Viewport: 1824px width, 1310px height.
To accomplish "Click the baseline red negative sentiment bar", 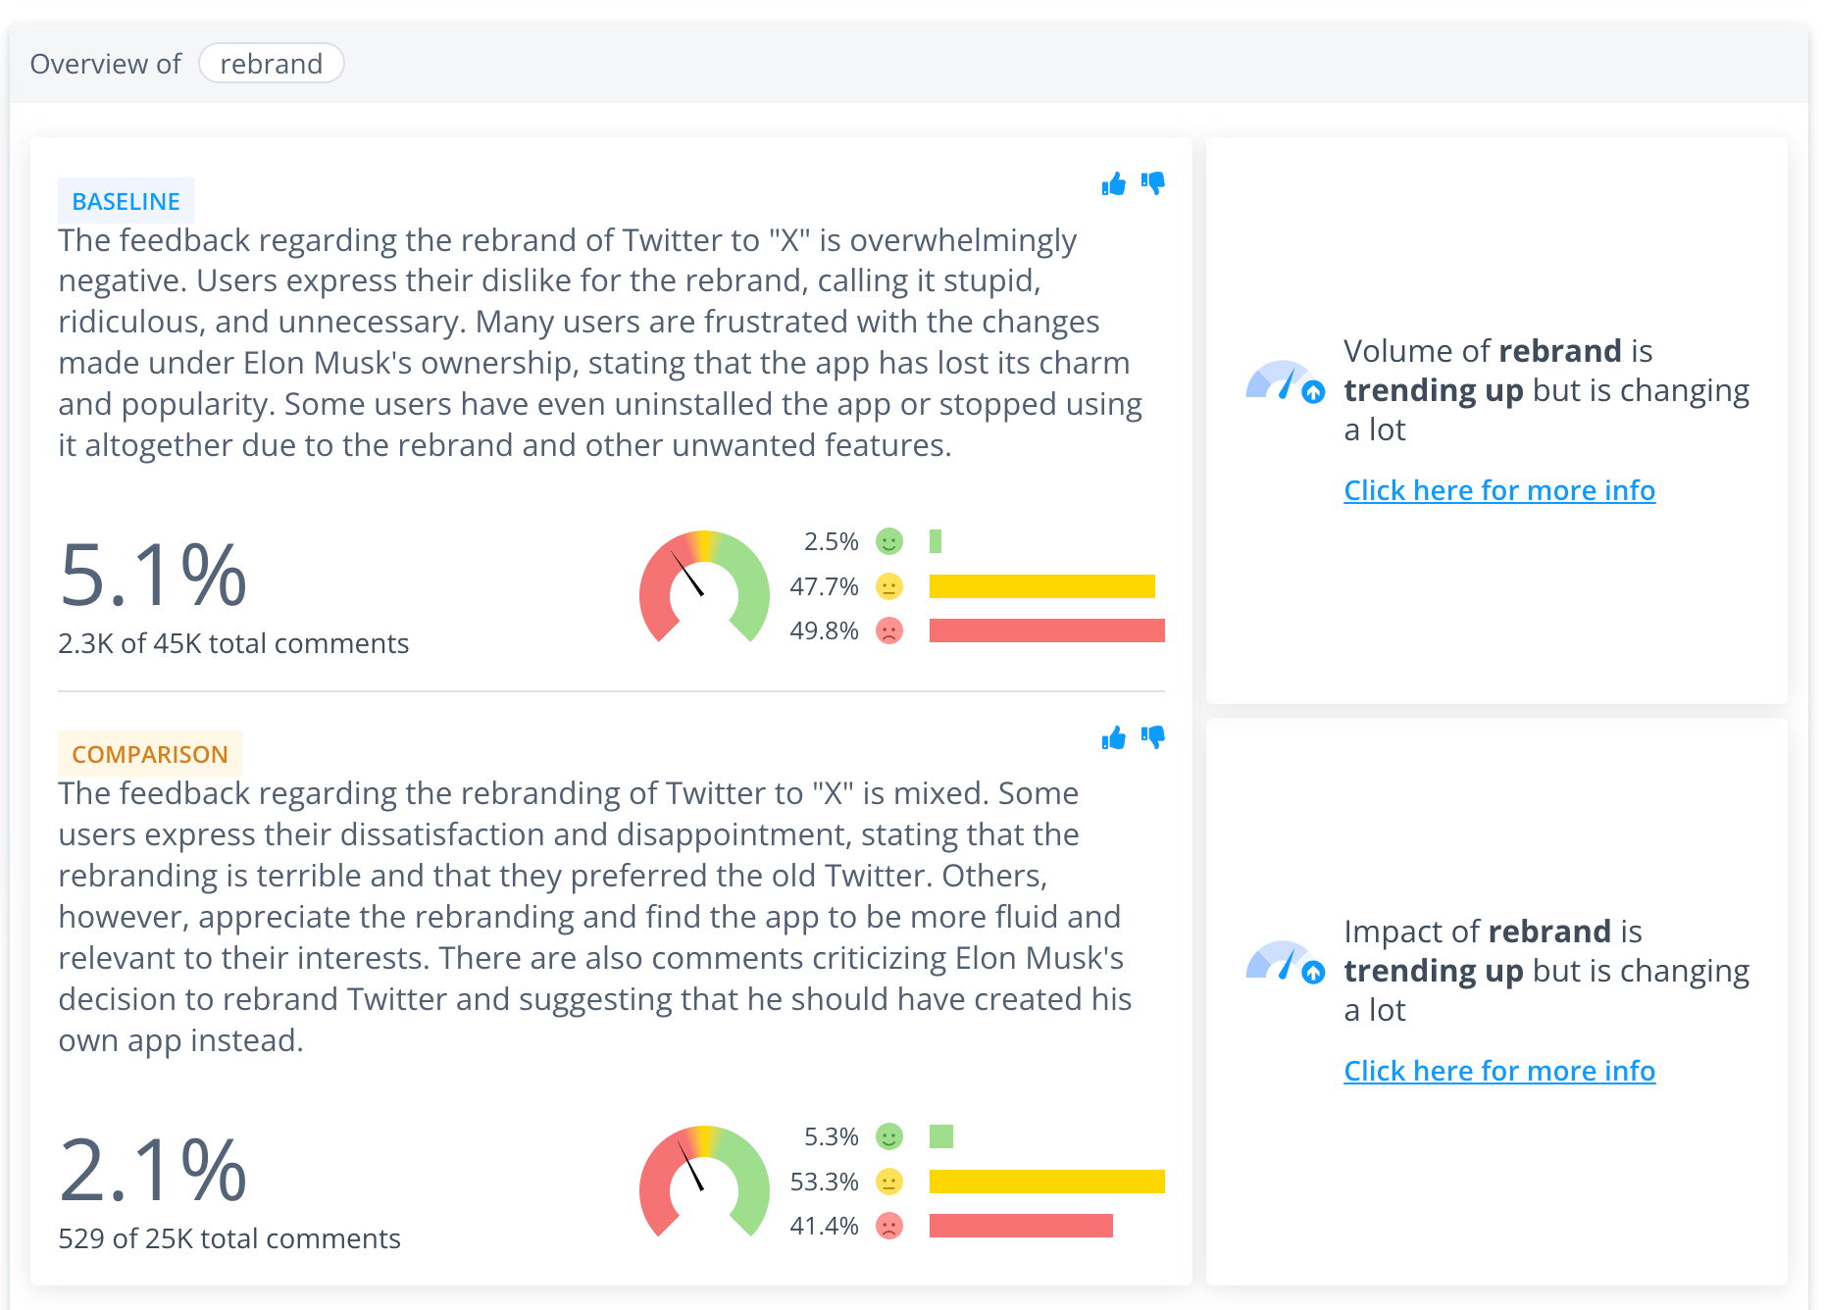I will [x=1047, y=630].
